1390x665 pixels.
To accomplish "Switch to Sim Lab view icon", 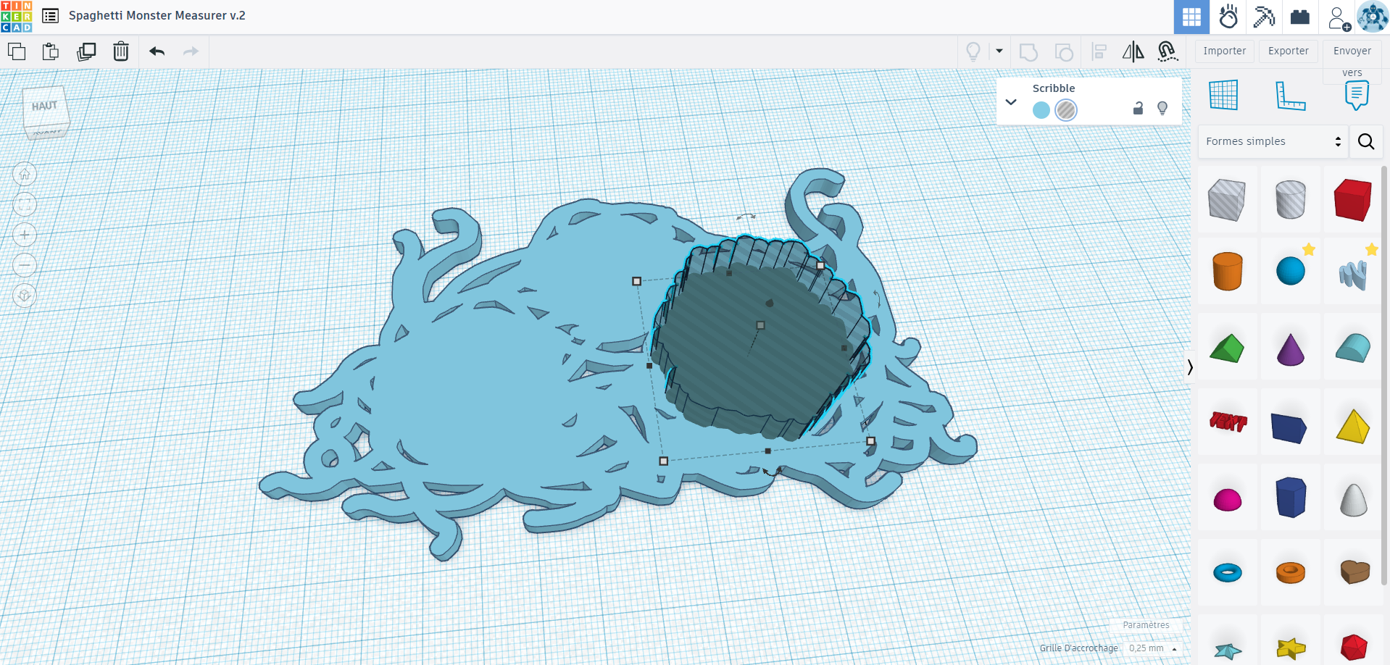I will point(1228,17).
